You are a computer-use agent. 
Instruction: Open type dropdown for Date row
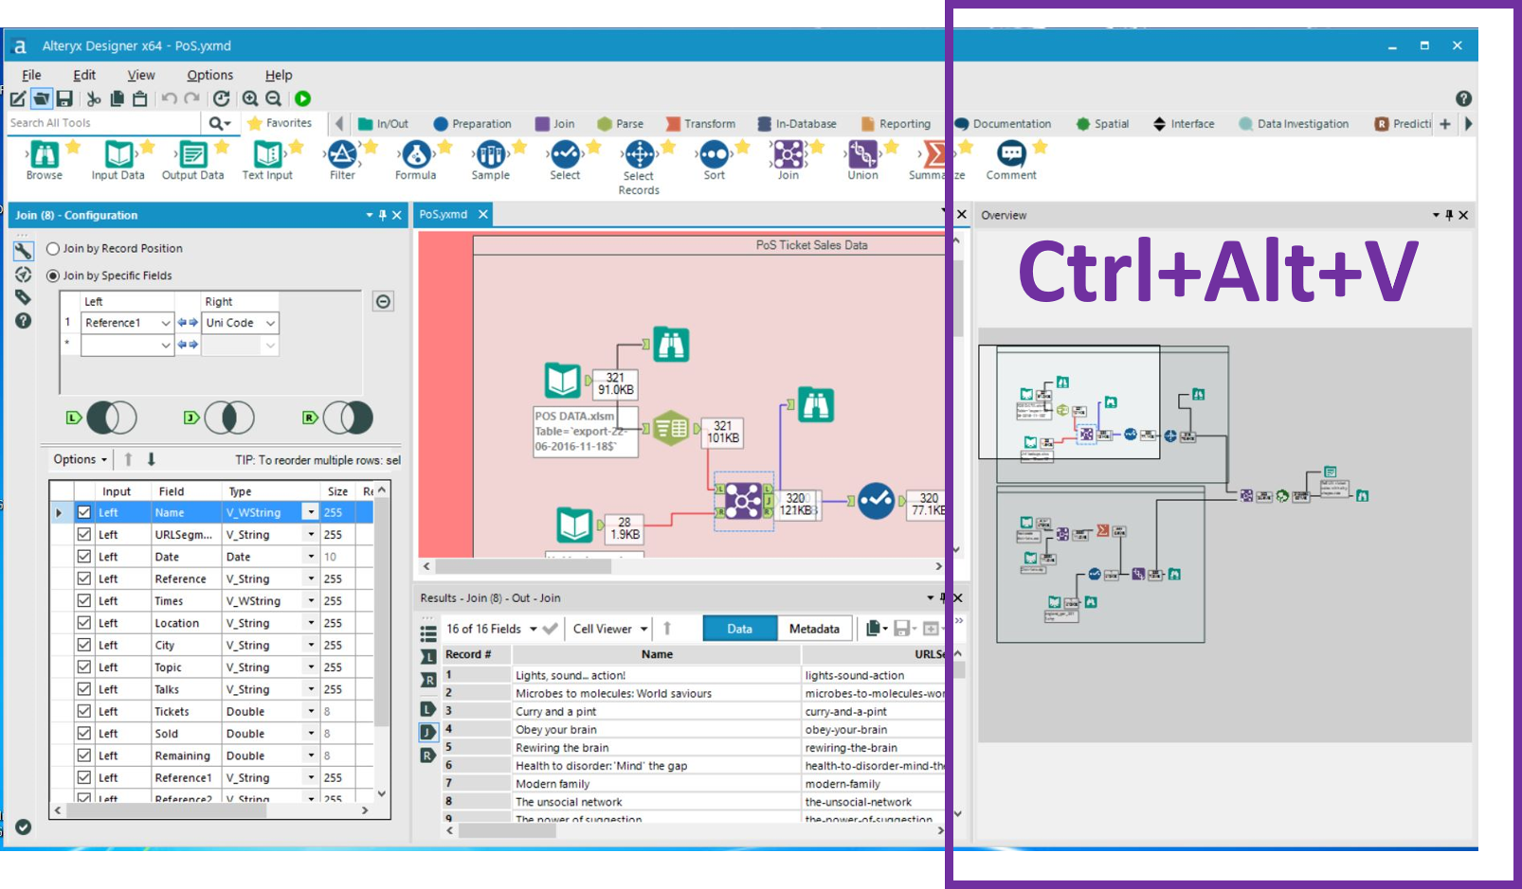(x=310, y=557)
